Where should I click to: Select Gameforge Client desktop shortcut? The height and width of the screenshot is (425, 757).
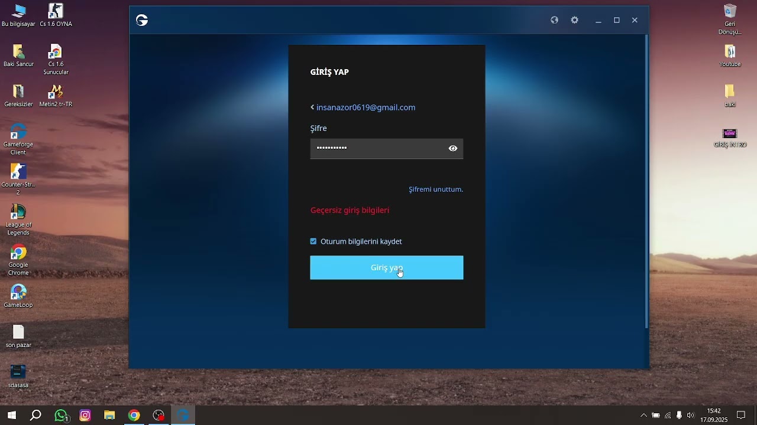[x=18, y=139]
